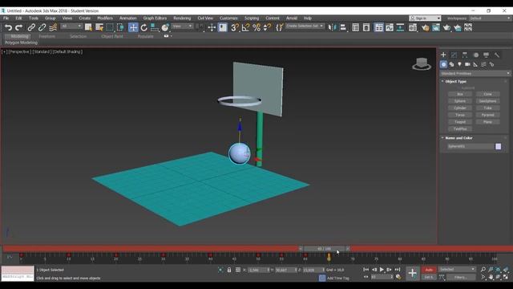Toggle the Selection Lock padlock
The height and width of the screenshot is (289, 513).
(229, 270)
